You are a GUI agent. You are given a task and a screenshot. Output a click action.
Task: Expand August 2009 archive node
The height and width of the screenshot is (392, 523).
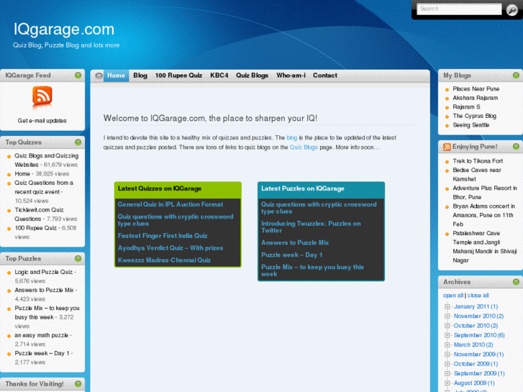point(447,383)
